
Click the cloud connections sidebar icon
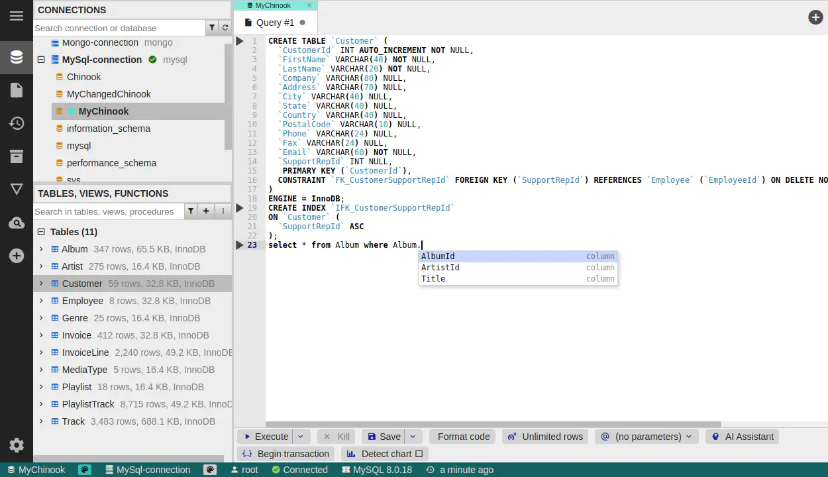point(17,223)
